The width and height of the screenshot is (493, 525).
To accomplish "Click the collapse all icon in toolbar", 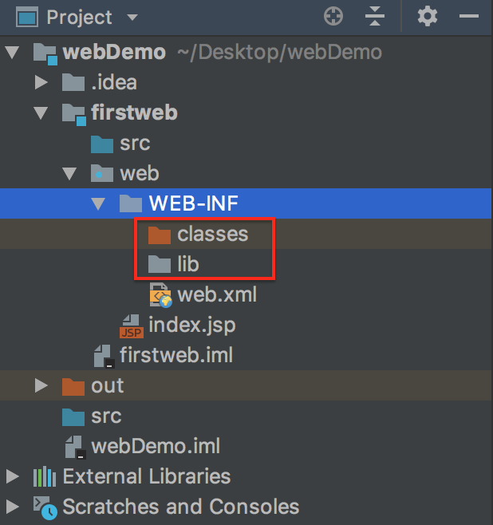I will pos(375,17).
